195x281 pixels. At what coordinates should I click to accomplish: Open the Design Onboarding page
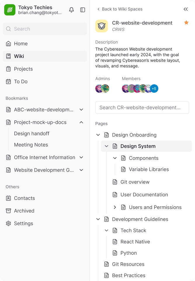134,135
